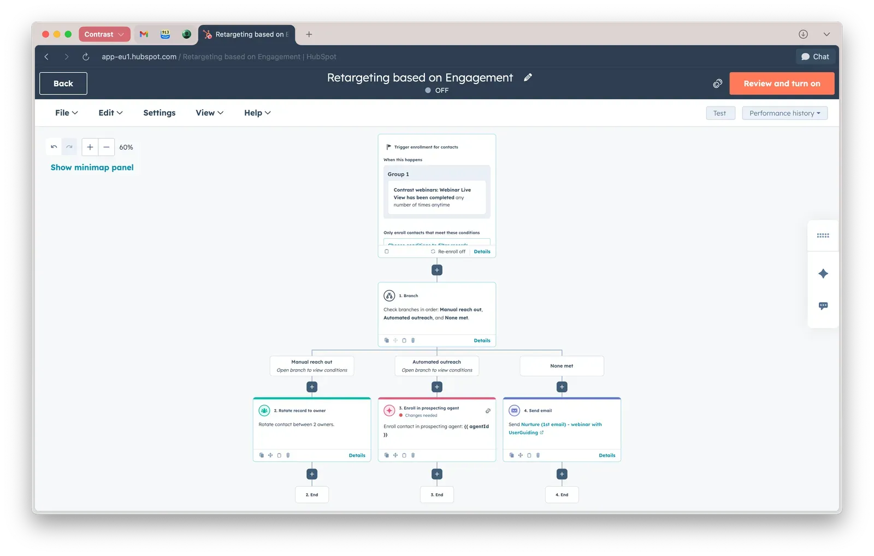Open the Edit menu
Screen dimensions: 874x556
coord(109,113)
